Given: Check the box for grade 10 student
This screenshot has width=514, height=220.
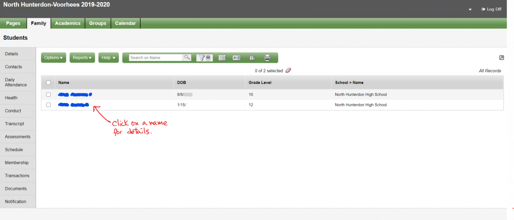Looking at the screenshot, I should coord(49,94).
